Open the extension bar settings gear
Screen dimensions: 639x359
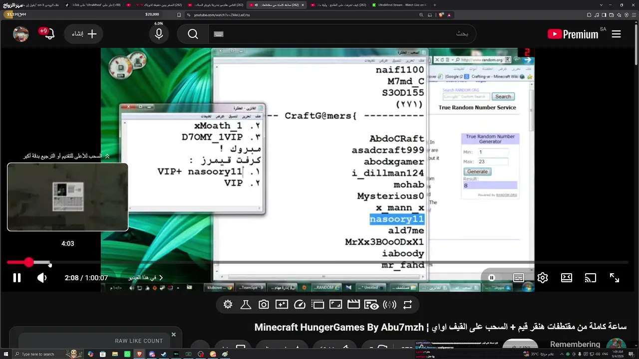pos(228,305)
